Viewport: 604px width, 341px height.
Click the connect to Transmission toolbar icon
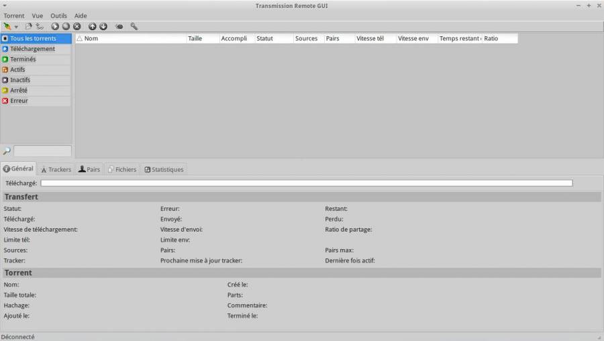click(7, 26)
